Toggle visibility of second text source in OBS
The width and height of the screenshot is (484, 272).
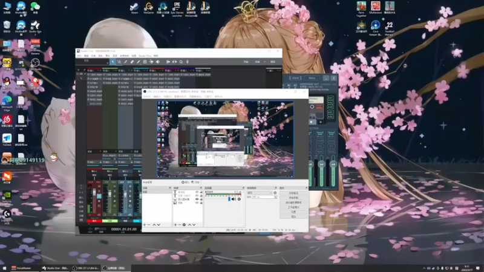tap(197, 196)
